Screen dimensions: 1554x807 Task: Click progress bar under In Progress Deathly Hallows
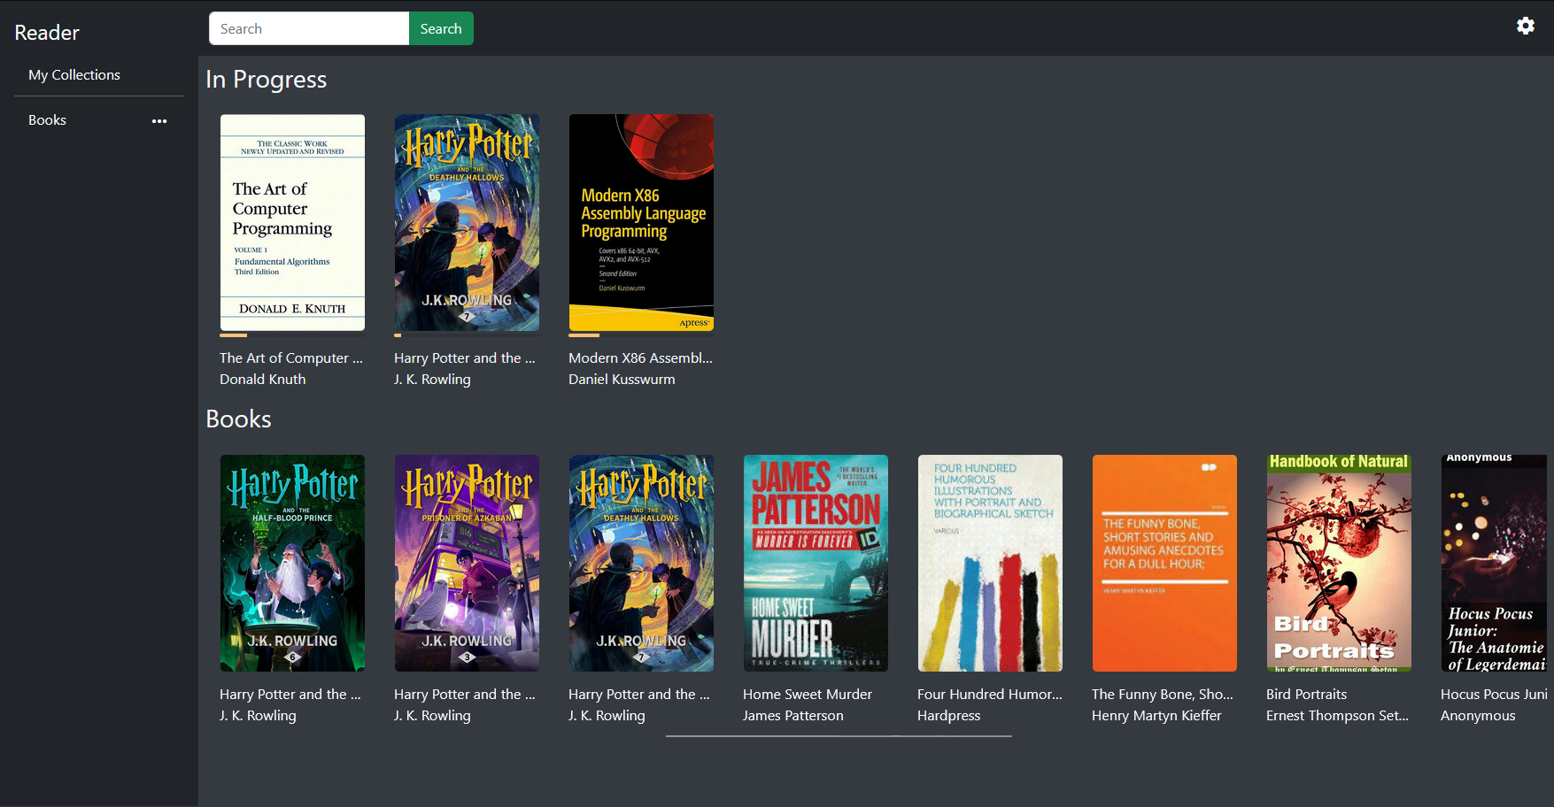pyautogui.click(x=467, y=335)
